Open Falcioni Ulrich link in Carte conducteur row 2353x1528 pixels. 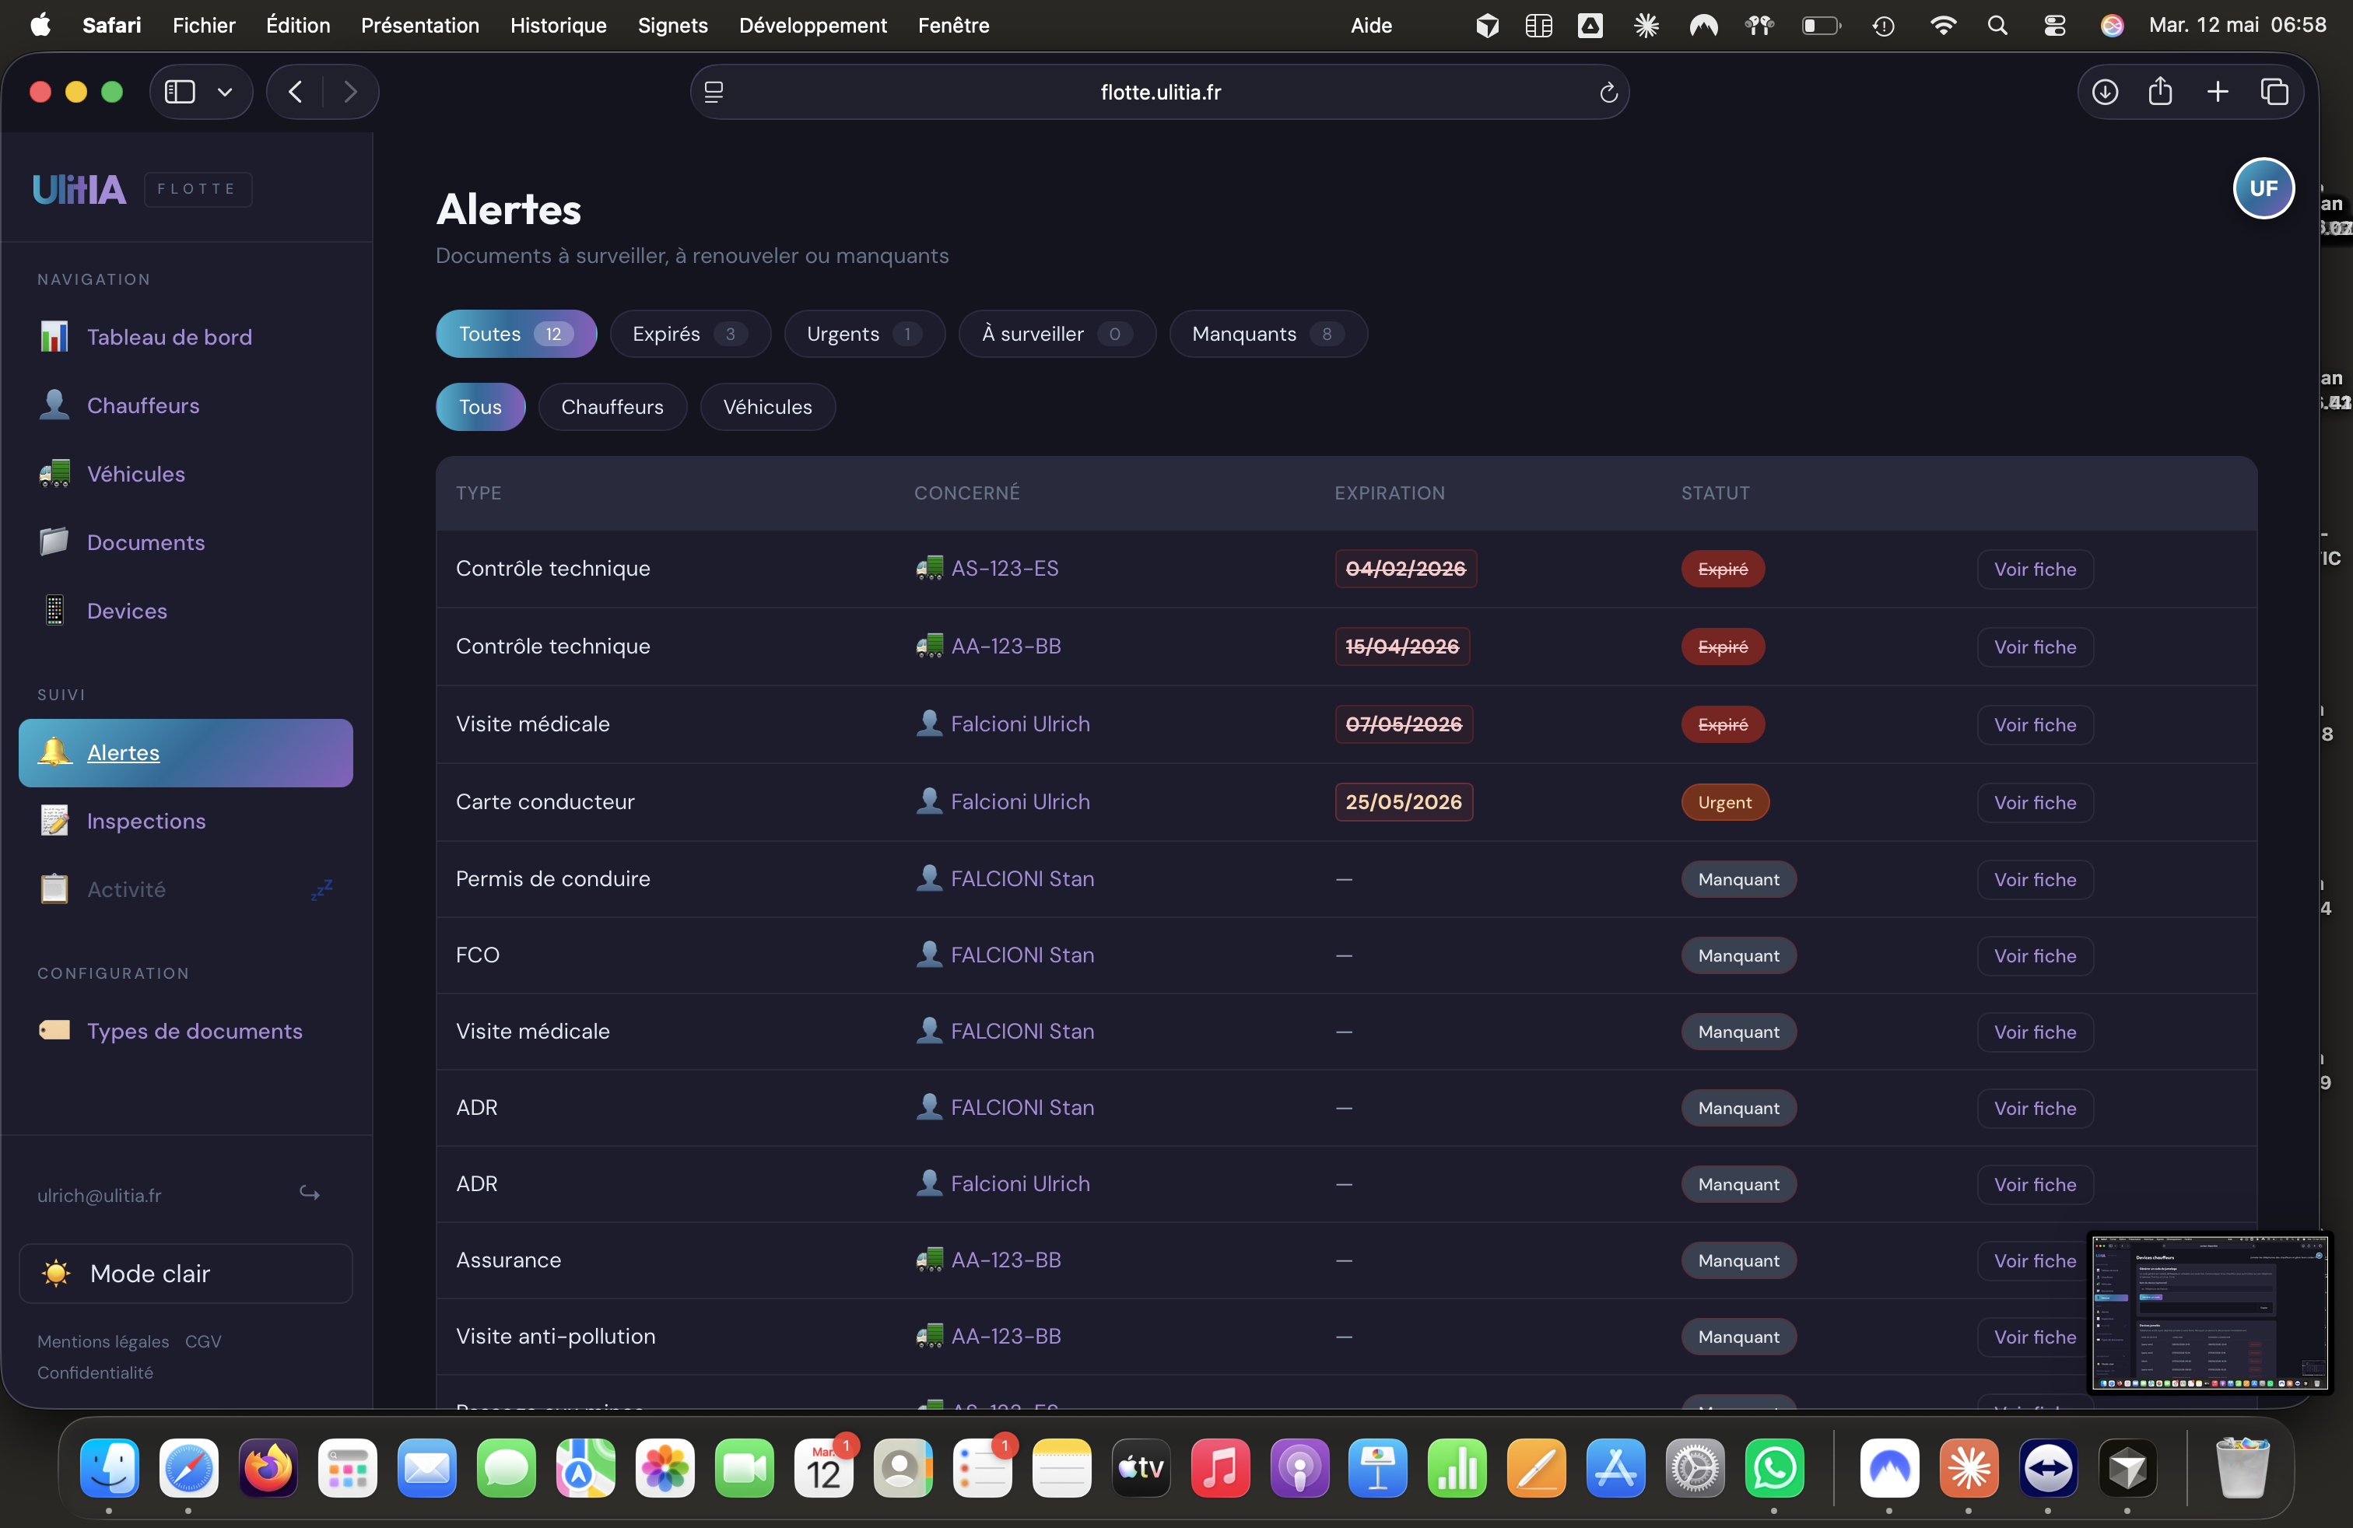[x=1019, y=801]
